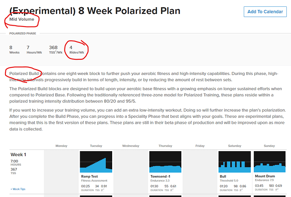Click the Saturday column header

point(234,146)
